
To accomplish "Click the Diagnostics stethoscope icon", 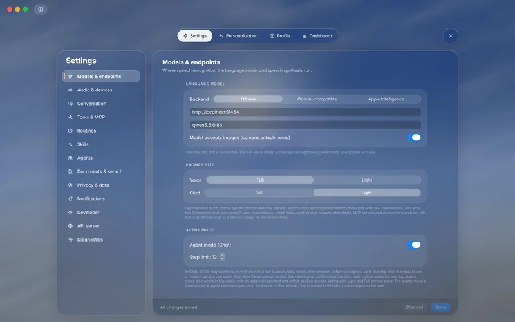I will (70, 240).
